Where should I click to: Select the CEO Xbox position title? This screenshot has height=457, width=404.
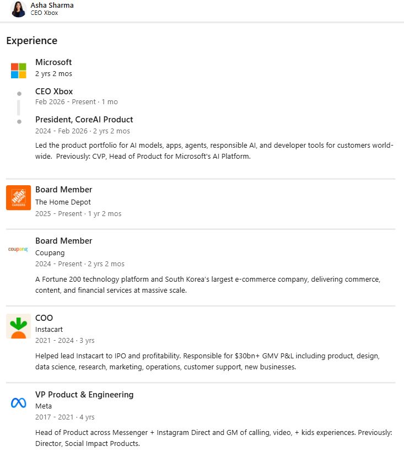(x=54, y=92)
